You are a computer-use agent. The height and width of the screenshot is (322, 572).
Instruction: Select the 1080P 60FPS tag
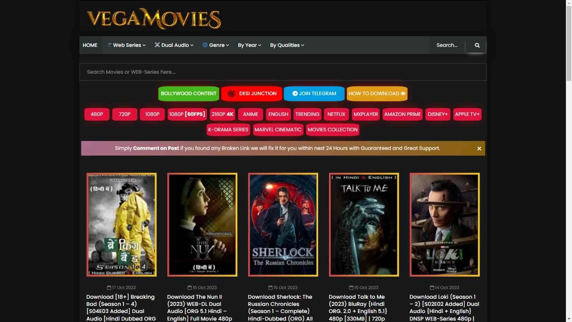(187, 114)
